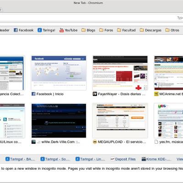
Task: Open the Otros bookmark folder
Action: point(172,30)
